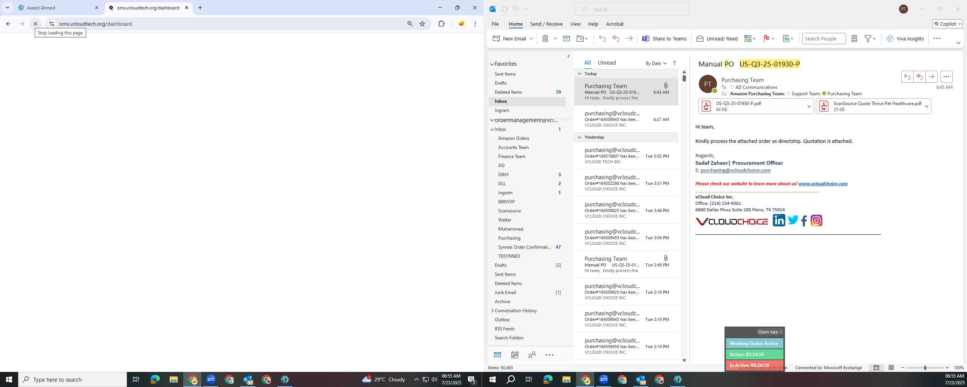
Task: Switch to Calendar view icon
Action: click(514, 355)
